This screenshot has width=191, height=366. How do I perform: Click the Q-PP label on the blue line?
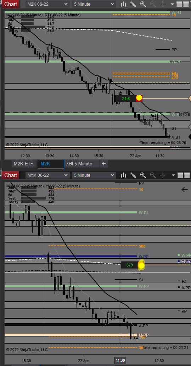(144, 257)
